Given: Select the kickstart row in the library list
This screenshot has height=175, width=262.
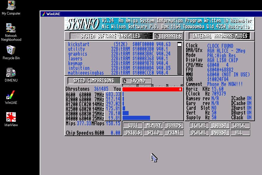Looking at the screenshot, I should 119,44.
